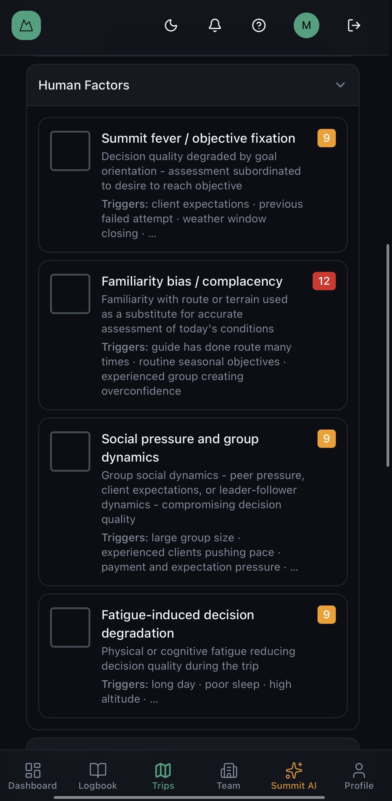
Task: Click the Human Factors section header
Action: coord(84,85)
